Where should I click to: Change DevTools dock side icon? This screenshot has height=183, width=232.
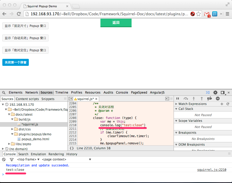coord(223,93)
